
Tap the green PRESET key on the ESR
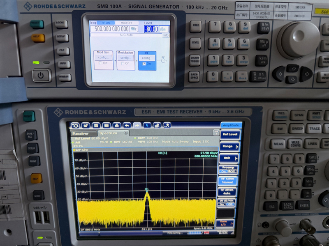pos(29,116)
